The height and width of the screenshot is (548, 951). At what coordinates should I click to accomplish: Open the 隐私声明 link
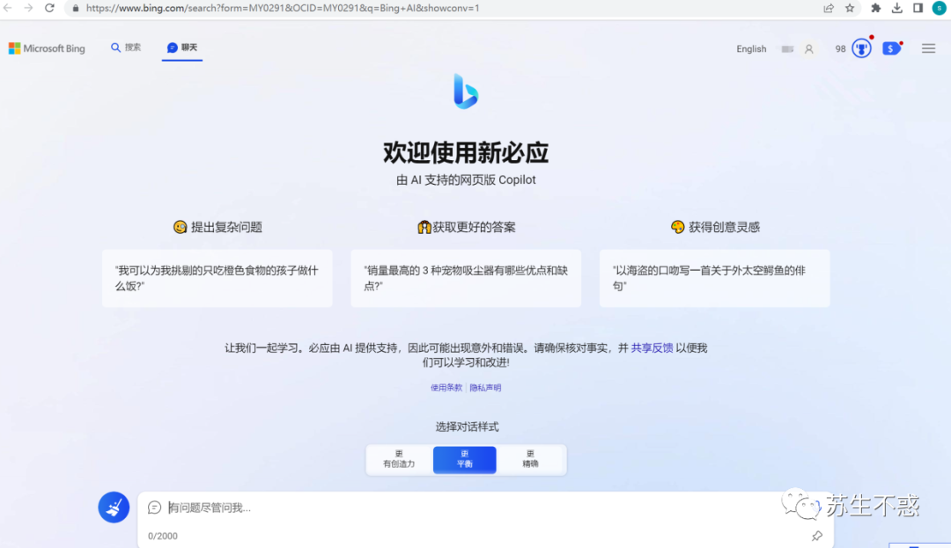(x=486, y=387)
